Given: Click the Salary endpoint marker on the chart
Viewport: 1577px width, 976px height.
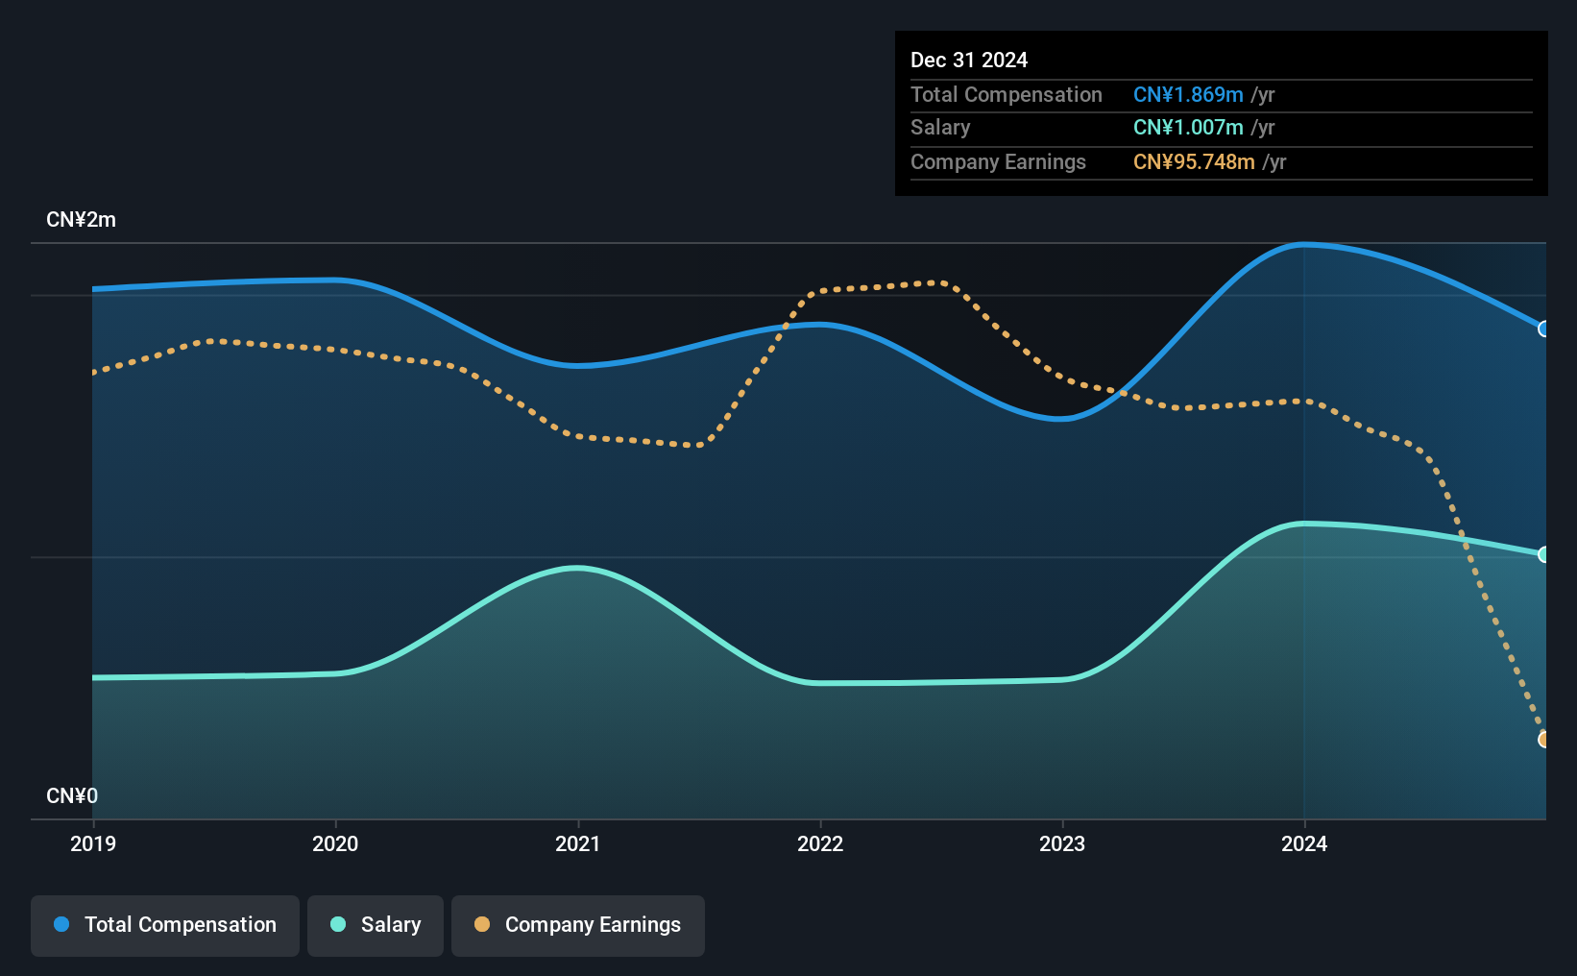Looking at the screenshot, I should pyautogui.click(x=1544, y=554).
